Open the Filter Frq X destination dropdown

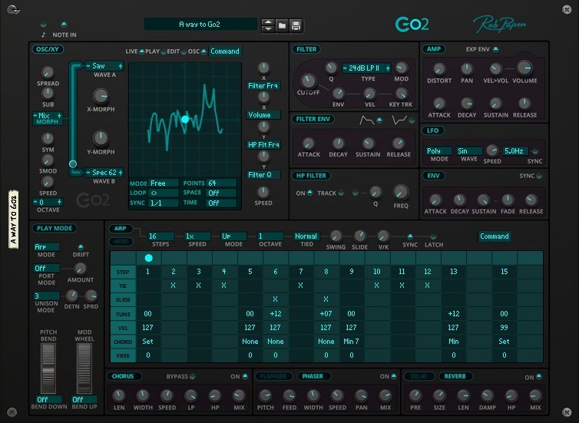263,86
